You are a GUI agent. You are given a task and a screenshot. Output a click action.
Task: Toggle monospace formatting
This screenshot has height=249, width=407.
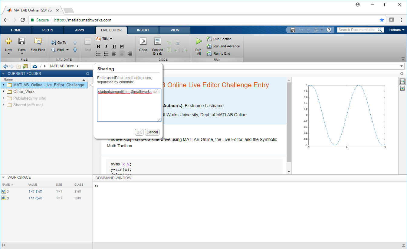(x=122, y=46)
